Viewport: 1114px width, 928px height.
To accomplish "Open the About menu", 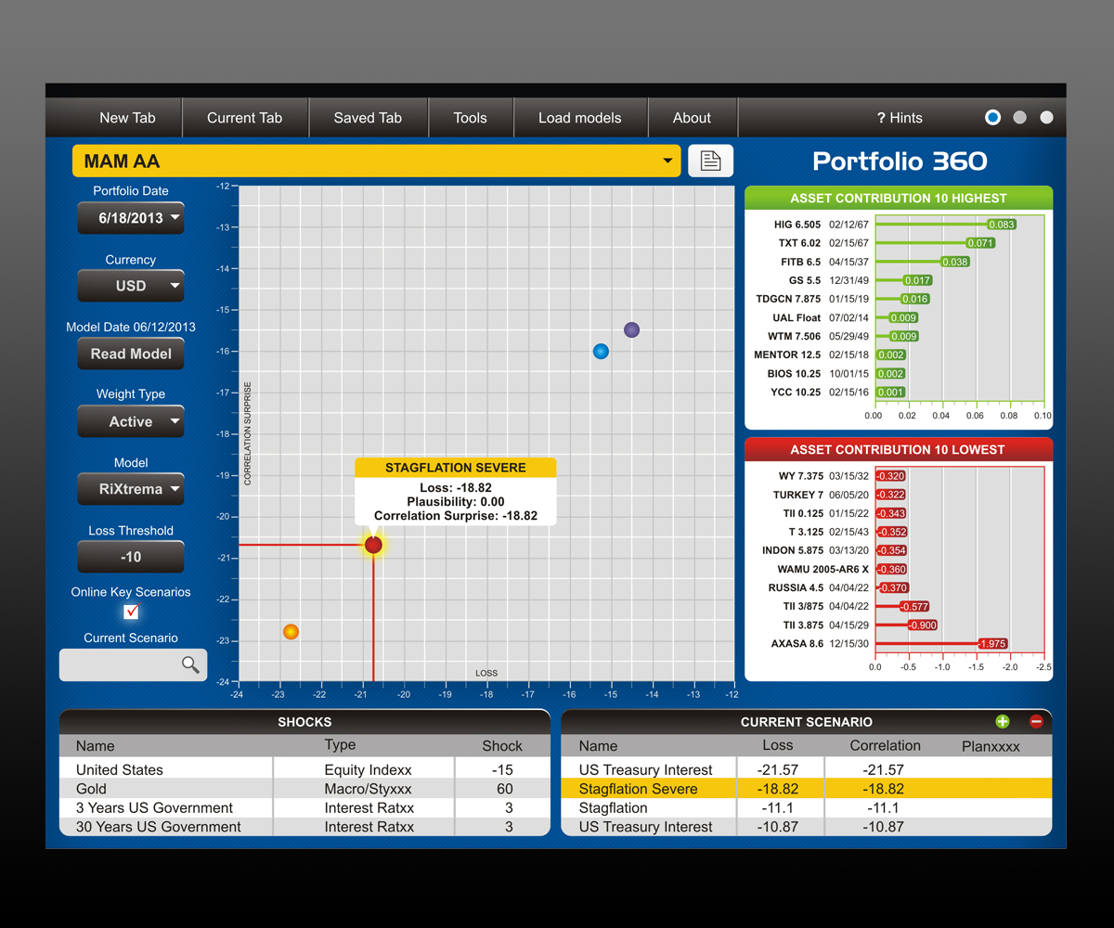I will pyautogui.click(x=692, y=118).
